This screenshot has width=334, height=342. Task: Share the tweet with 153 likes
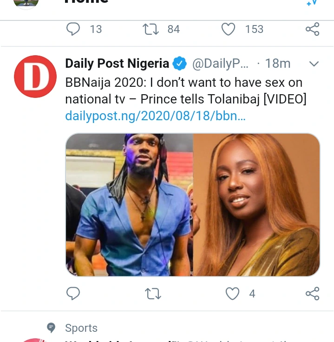312,29
